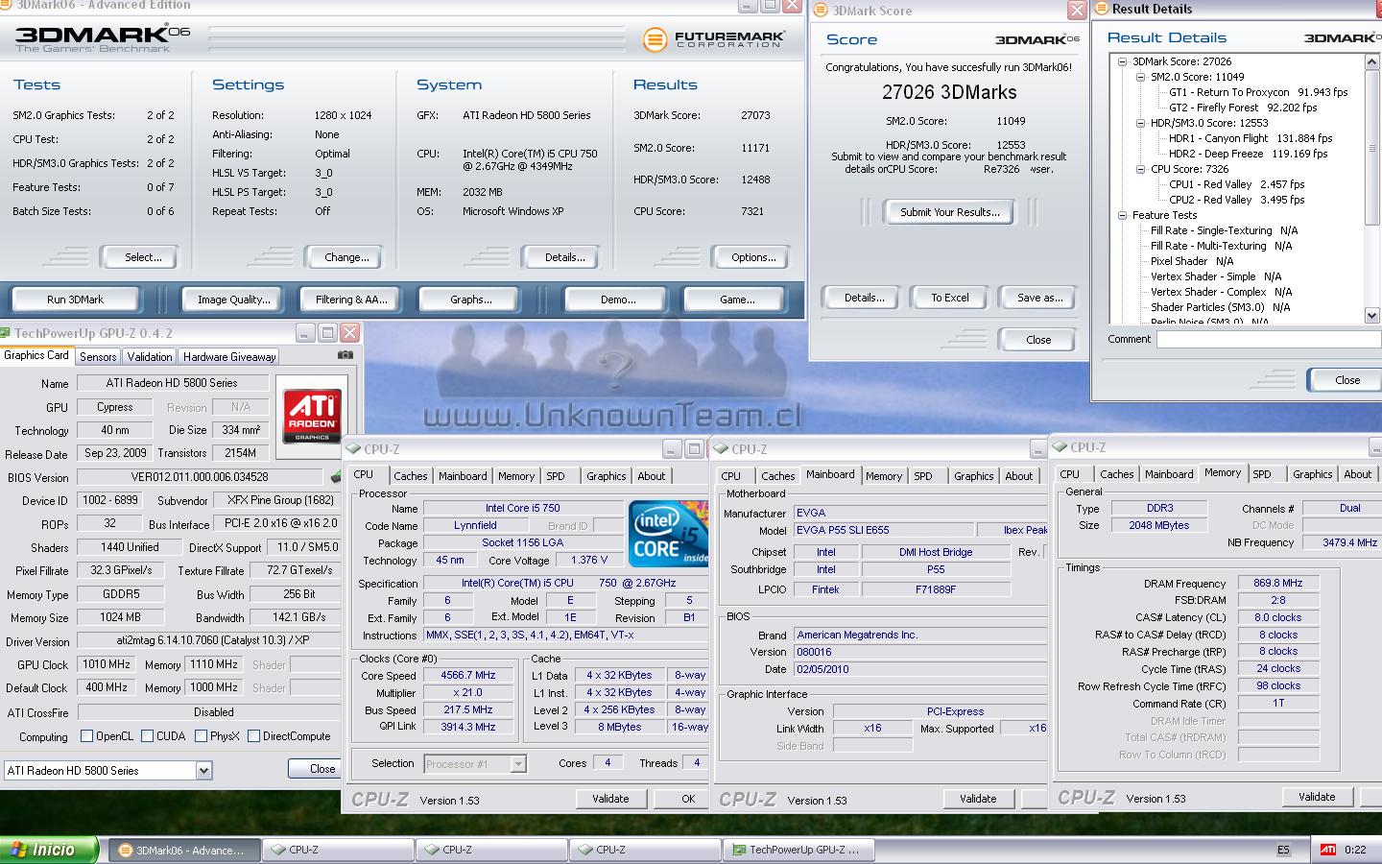Image resolution: width=1382 pixels, height=864 pixels.
Task: Open the GPU selection dropdown in GPU-Z
Action: (203, 770)
